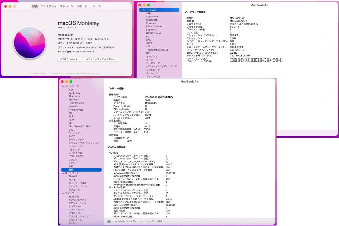Select Bluetooth in hardware overview window sidebar
339x226 pixels.
click(x=152, y=20)
